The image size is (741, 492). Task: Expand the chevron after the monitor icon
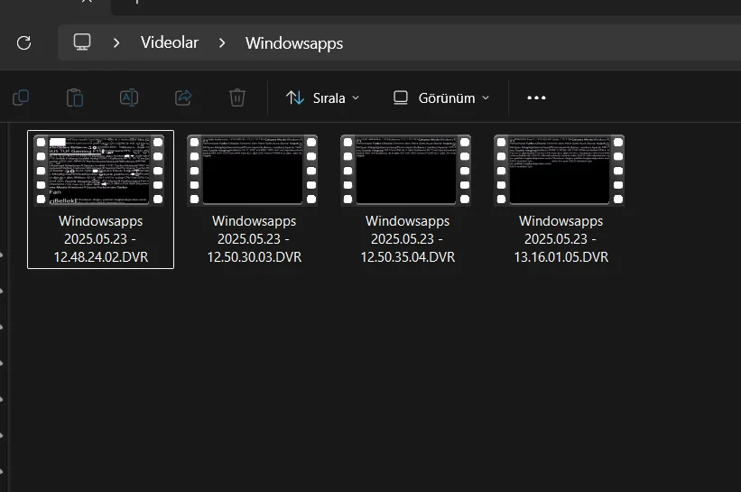click(x=116, y=43)
